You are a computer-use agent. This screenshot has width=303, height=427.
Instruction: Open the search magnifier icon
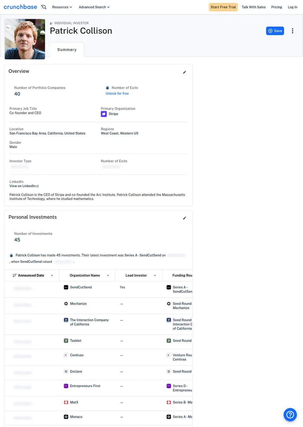click(44, 7)
